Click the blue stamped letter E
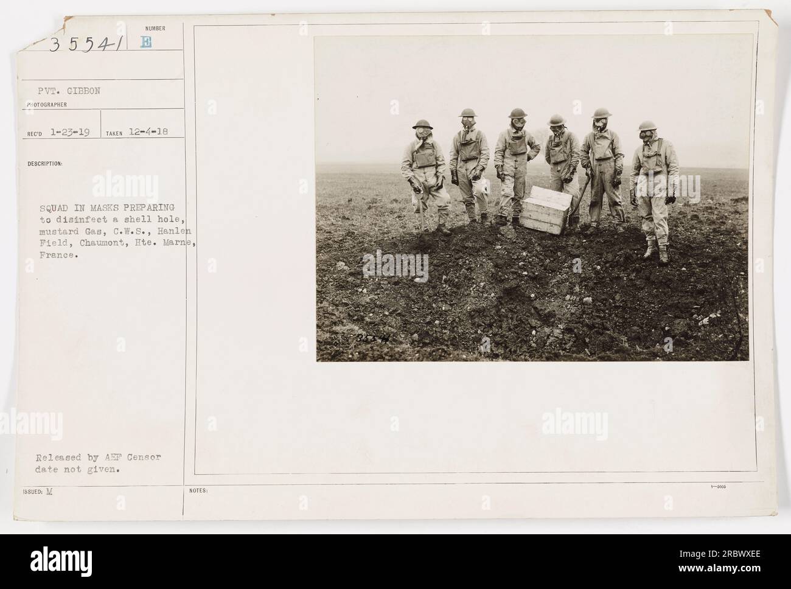791x589 pixels. [x=147, y=42]
